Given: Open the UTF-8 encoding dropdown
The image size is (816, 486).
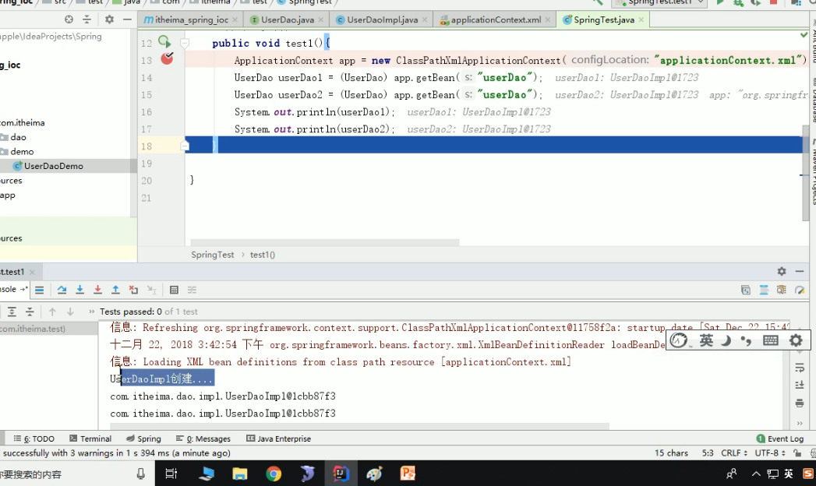Looking at the screenshot, I should coord(770,453).
